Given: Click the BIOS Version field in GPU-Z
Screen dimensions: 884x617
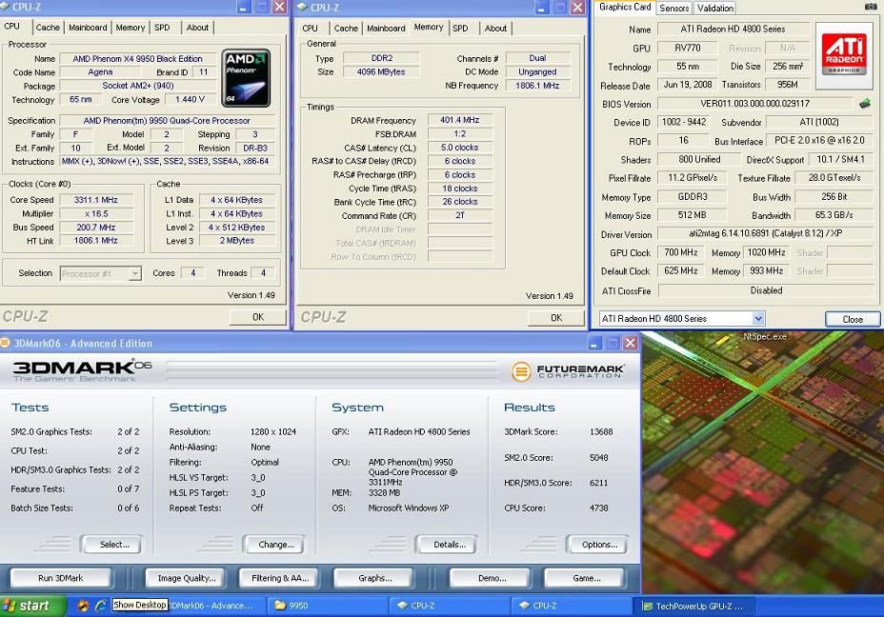Looking at the screenshot, I should 754,104.
